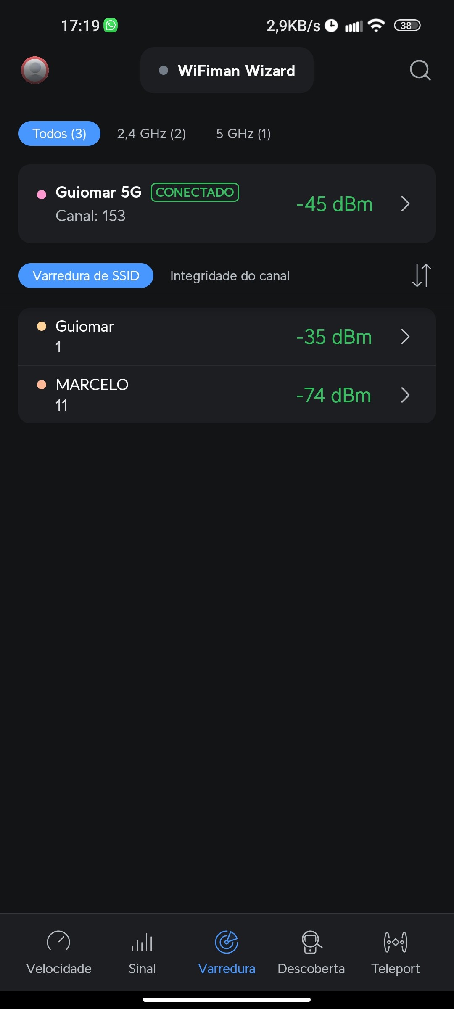454x1009 pixels.
Task: Expand the Guiomar channel 1 network chevron
Action: (405, 337)
